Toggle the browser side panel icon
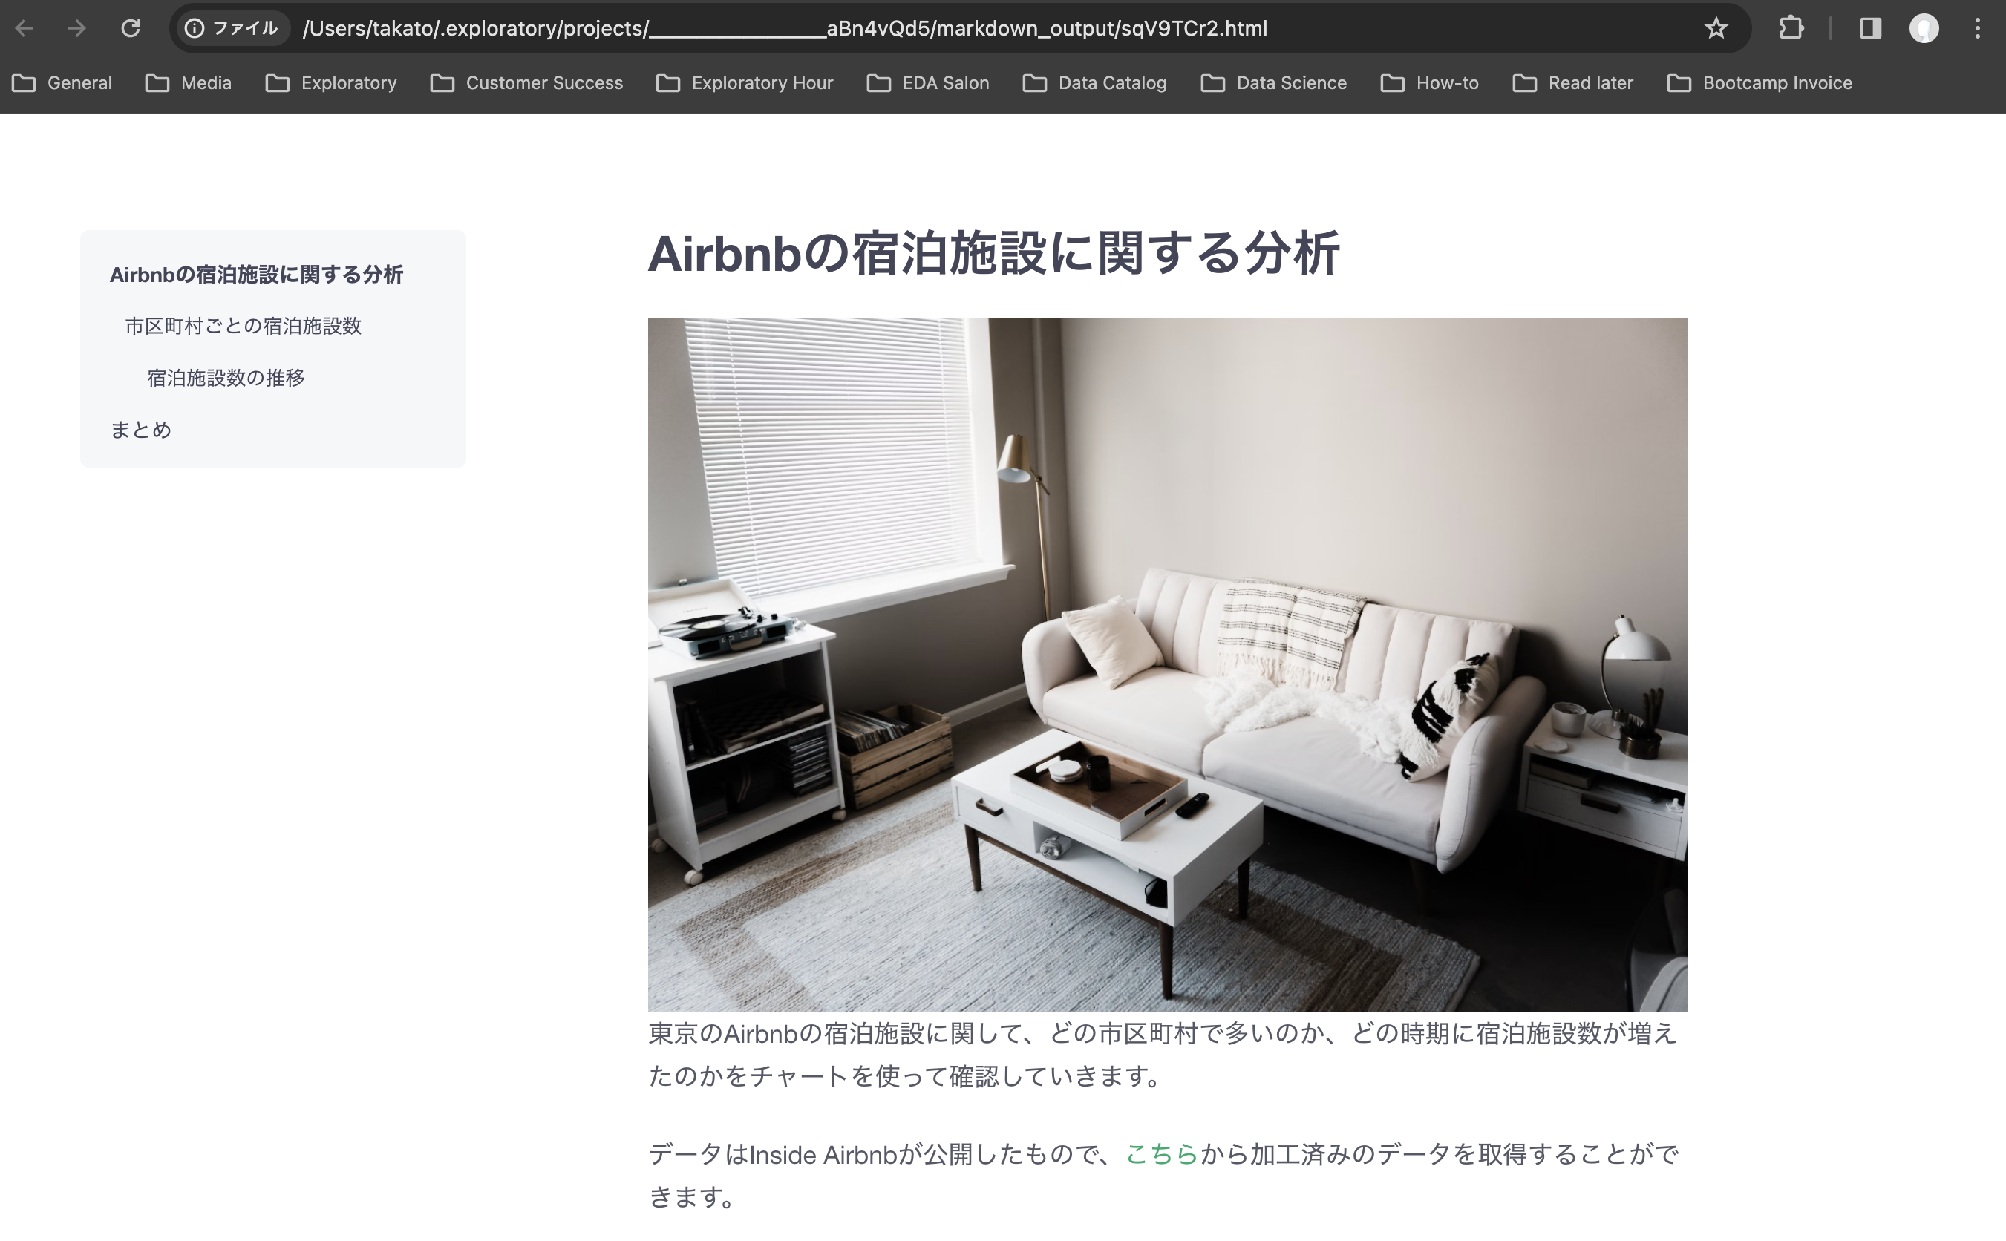 pos(1869,29)
